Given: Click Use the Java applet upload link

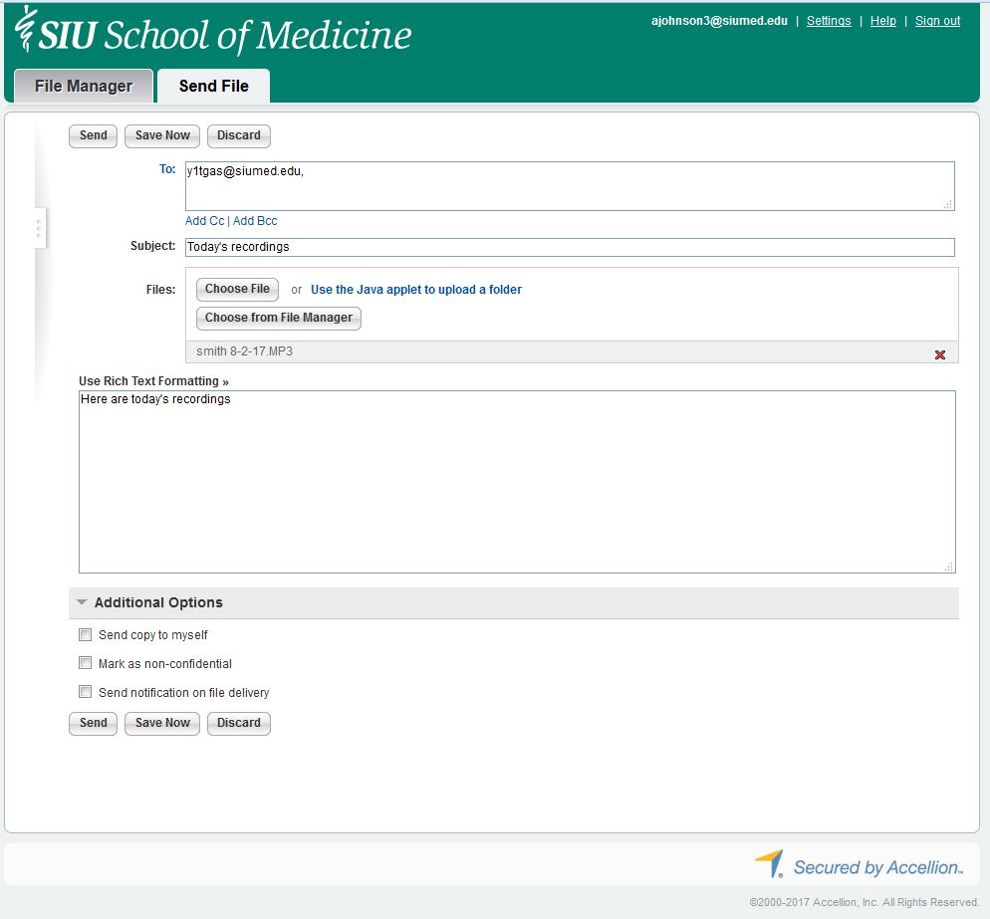Looking at the screenshot, I should coord(416,290).
